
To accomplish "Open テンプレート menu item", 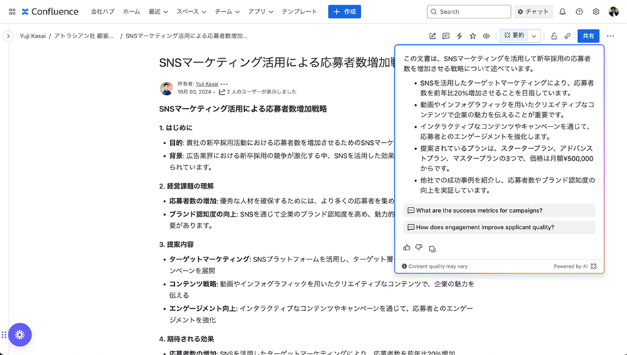I will 299,12.
